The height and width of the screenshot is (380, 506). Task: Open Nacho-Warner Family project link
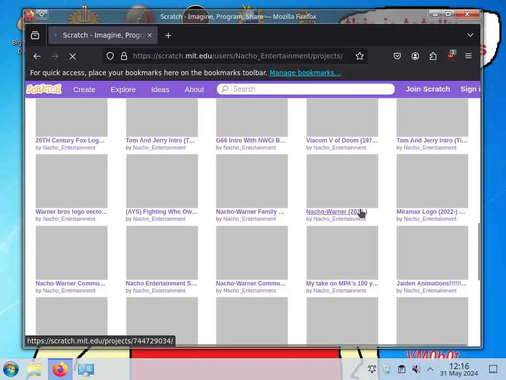coord(250,212)
